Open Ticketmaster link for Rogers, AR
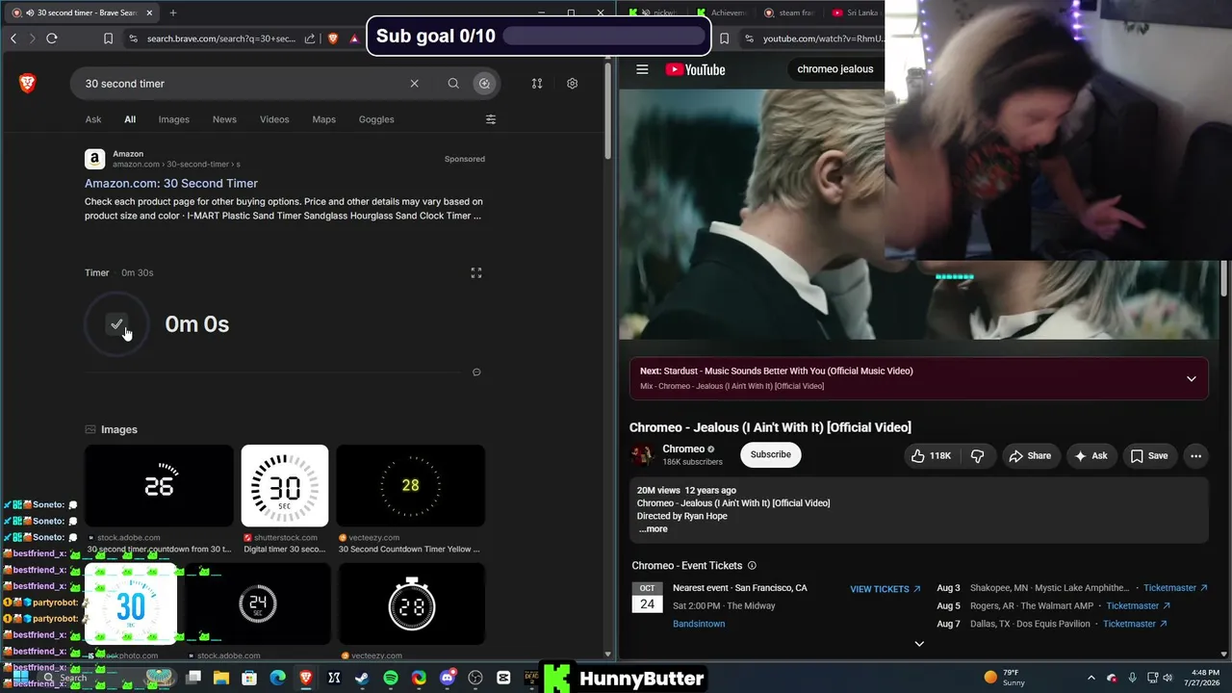 tap(1138, 606)
